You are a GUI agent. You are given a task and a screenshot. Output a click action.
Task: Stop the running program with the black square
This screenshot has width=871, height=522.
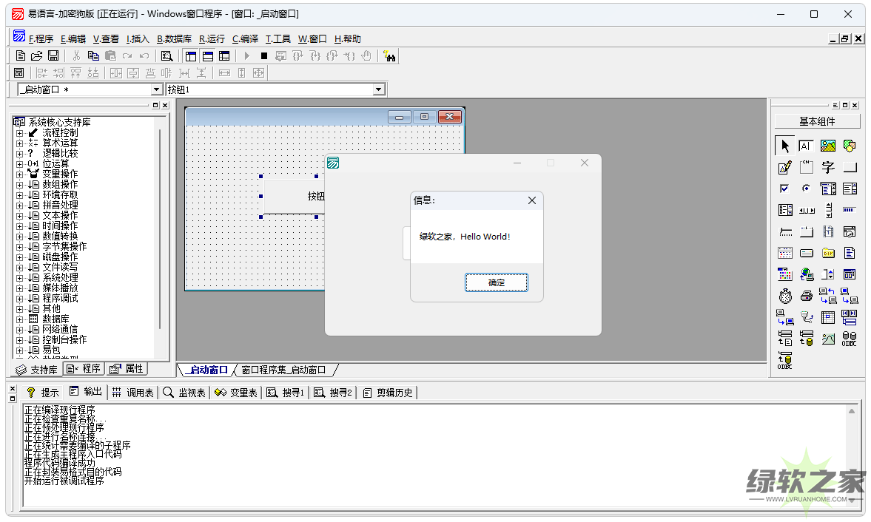click(264, 56)
